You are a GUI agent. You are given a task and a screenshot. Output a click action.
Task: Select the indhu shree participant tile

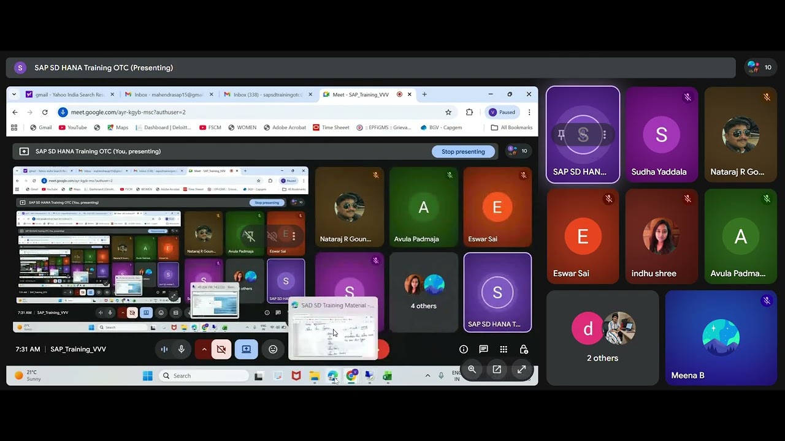click(x=661, y=236)
